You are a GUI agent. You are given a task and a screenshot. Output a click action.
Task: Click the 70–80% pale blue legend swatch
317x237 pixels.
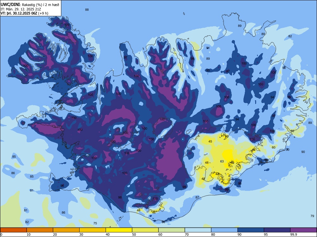(198, 230)
